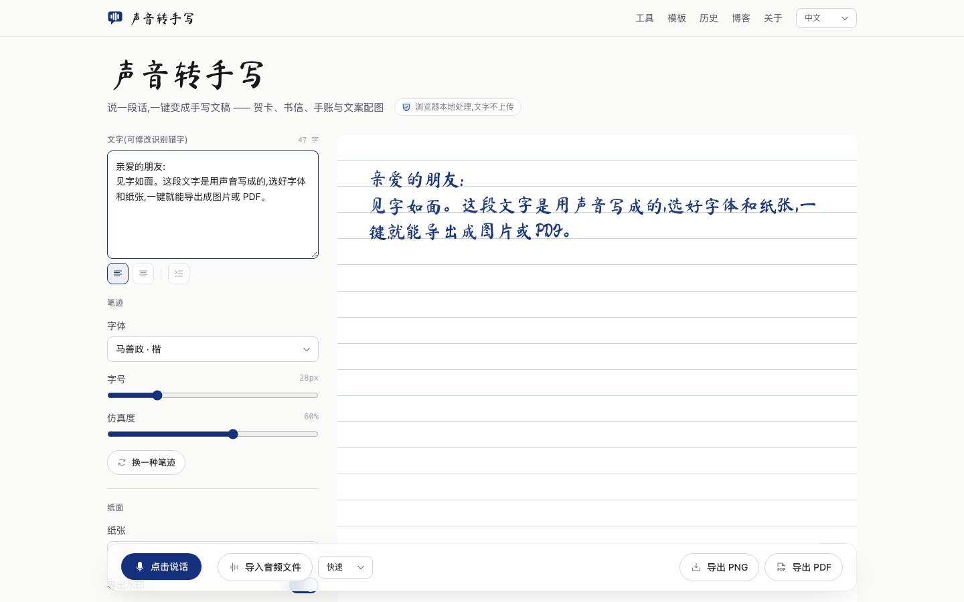Toggle first-line indent icon
964x602 pixels.
[x=179, y=274]
